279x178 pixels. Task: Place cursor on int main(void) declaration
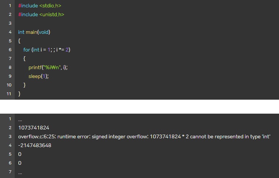[x=34, y=32]
